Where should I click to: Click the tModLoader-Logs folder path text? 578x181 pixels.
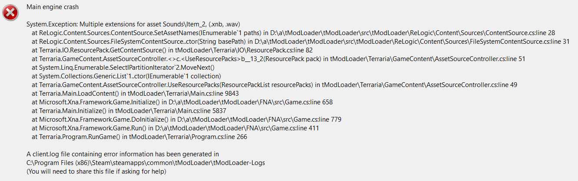pos(145,163)
